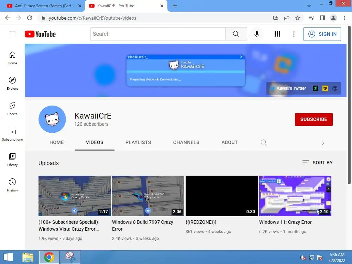Click the page vertical scrollbar
The height and width of the screenshot is (264, 352).
click(x=349, y=106)
